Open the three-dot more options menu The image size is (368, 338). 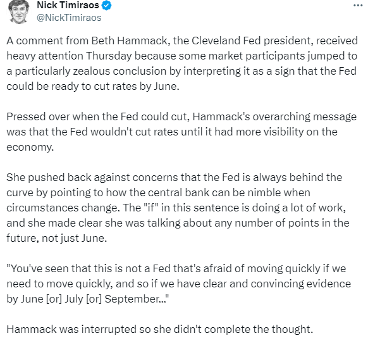[358, 6]
